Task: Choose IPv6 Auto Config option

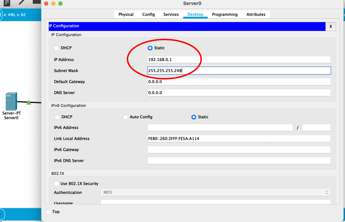Action: [125, 117]
